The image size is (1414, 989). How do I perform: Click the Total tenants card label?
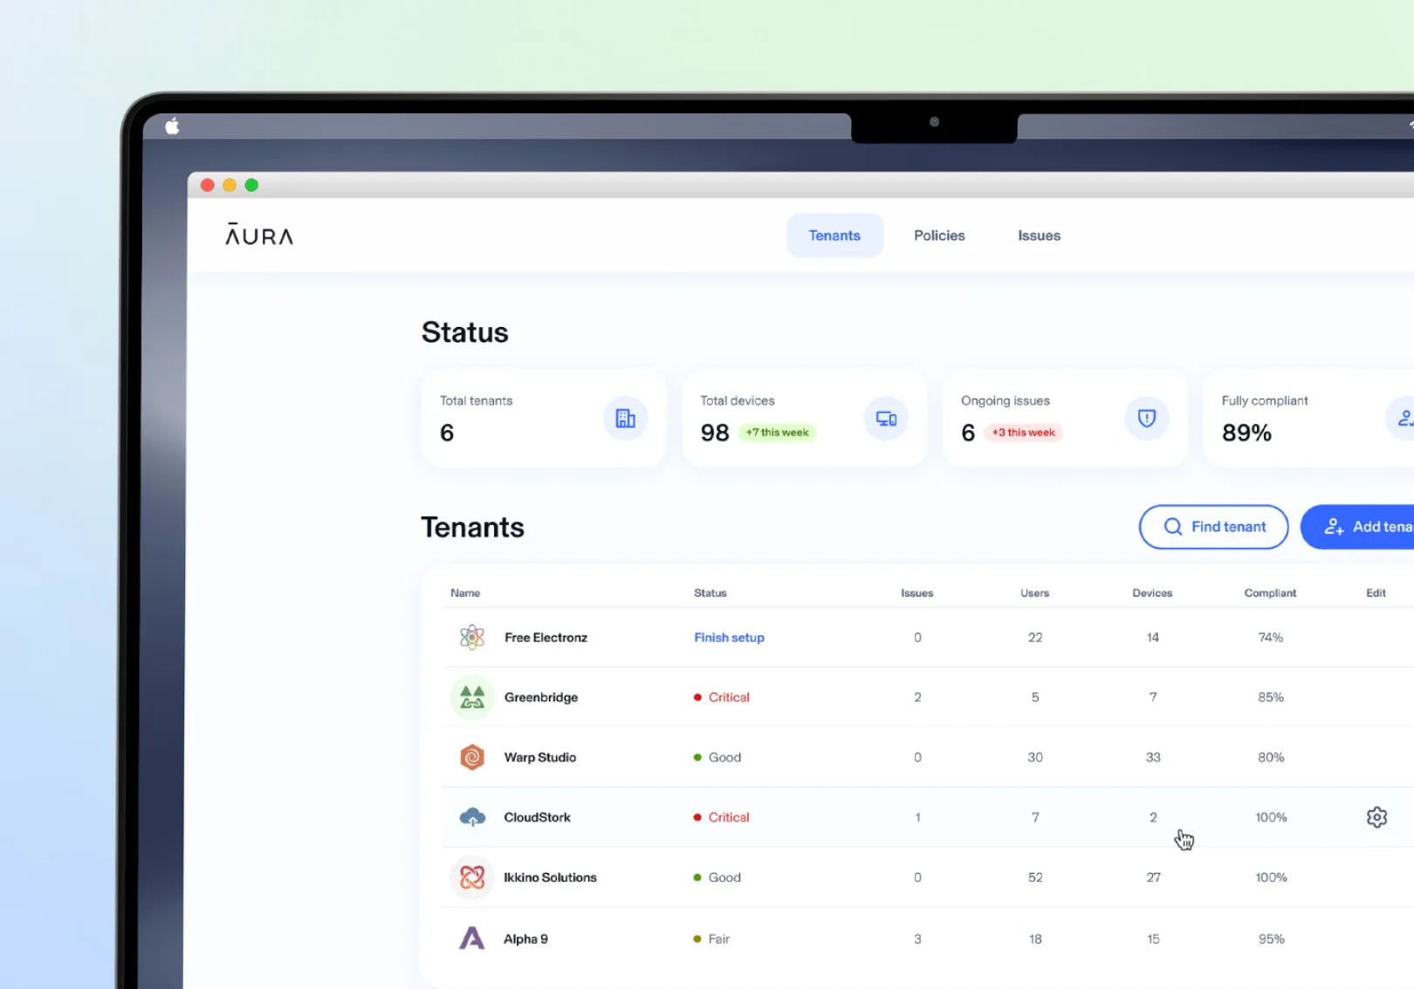[x=476, y=400]
